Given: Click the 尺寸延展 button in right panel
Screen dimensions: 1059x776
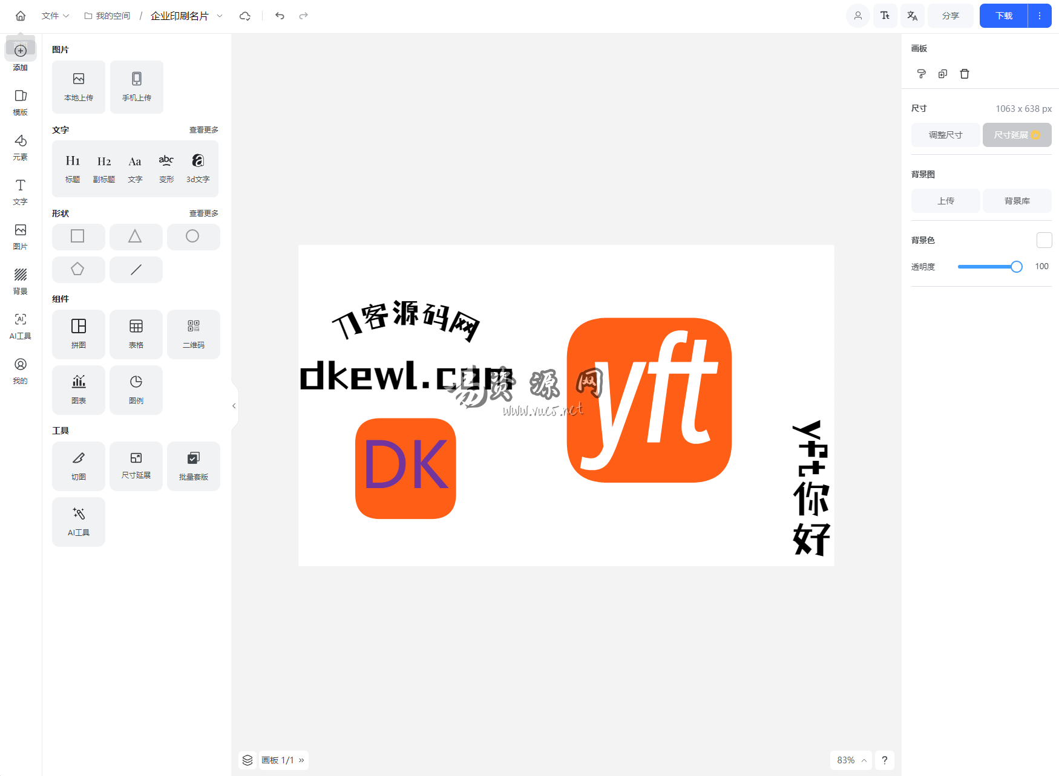Looking at the screenshot, I should coord(1017,135).
